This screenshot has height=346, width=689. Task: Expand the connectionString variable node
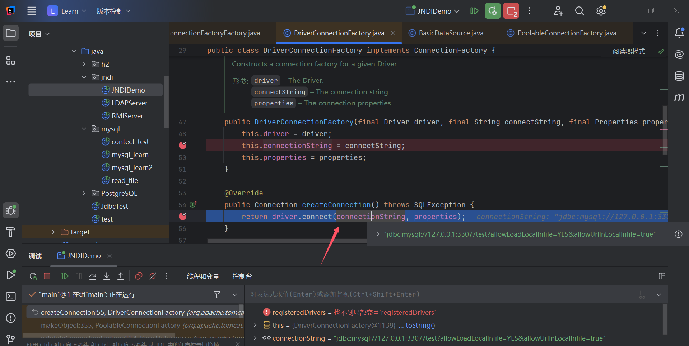(255, 338)
